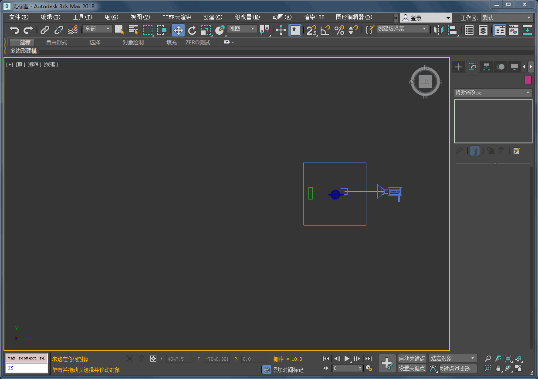The image size is (538, 379).
Task: Click the Undo arrow icon
Action: click(15, 30)
